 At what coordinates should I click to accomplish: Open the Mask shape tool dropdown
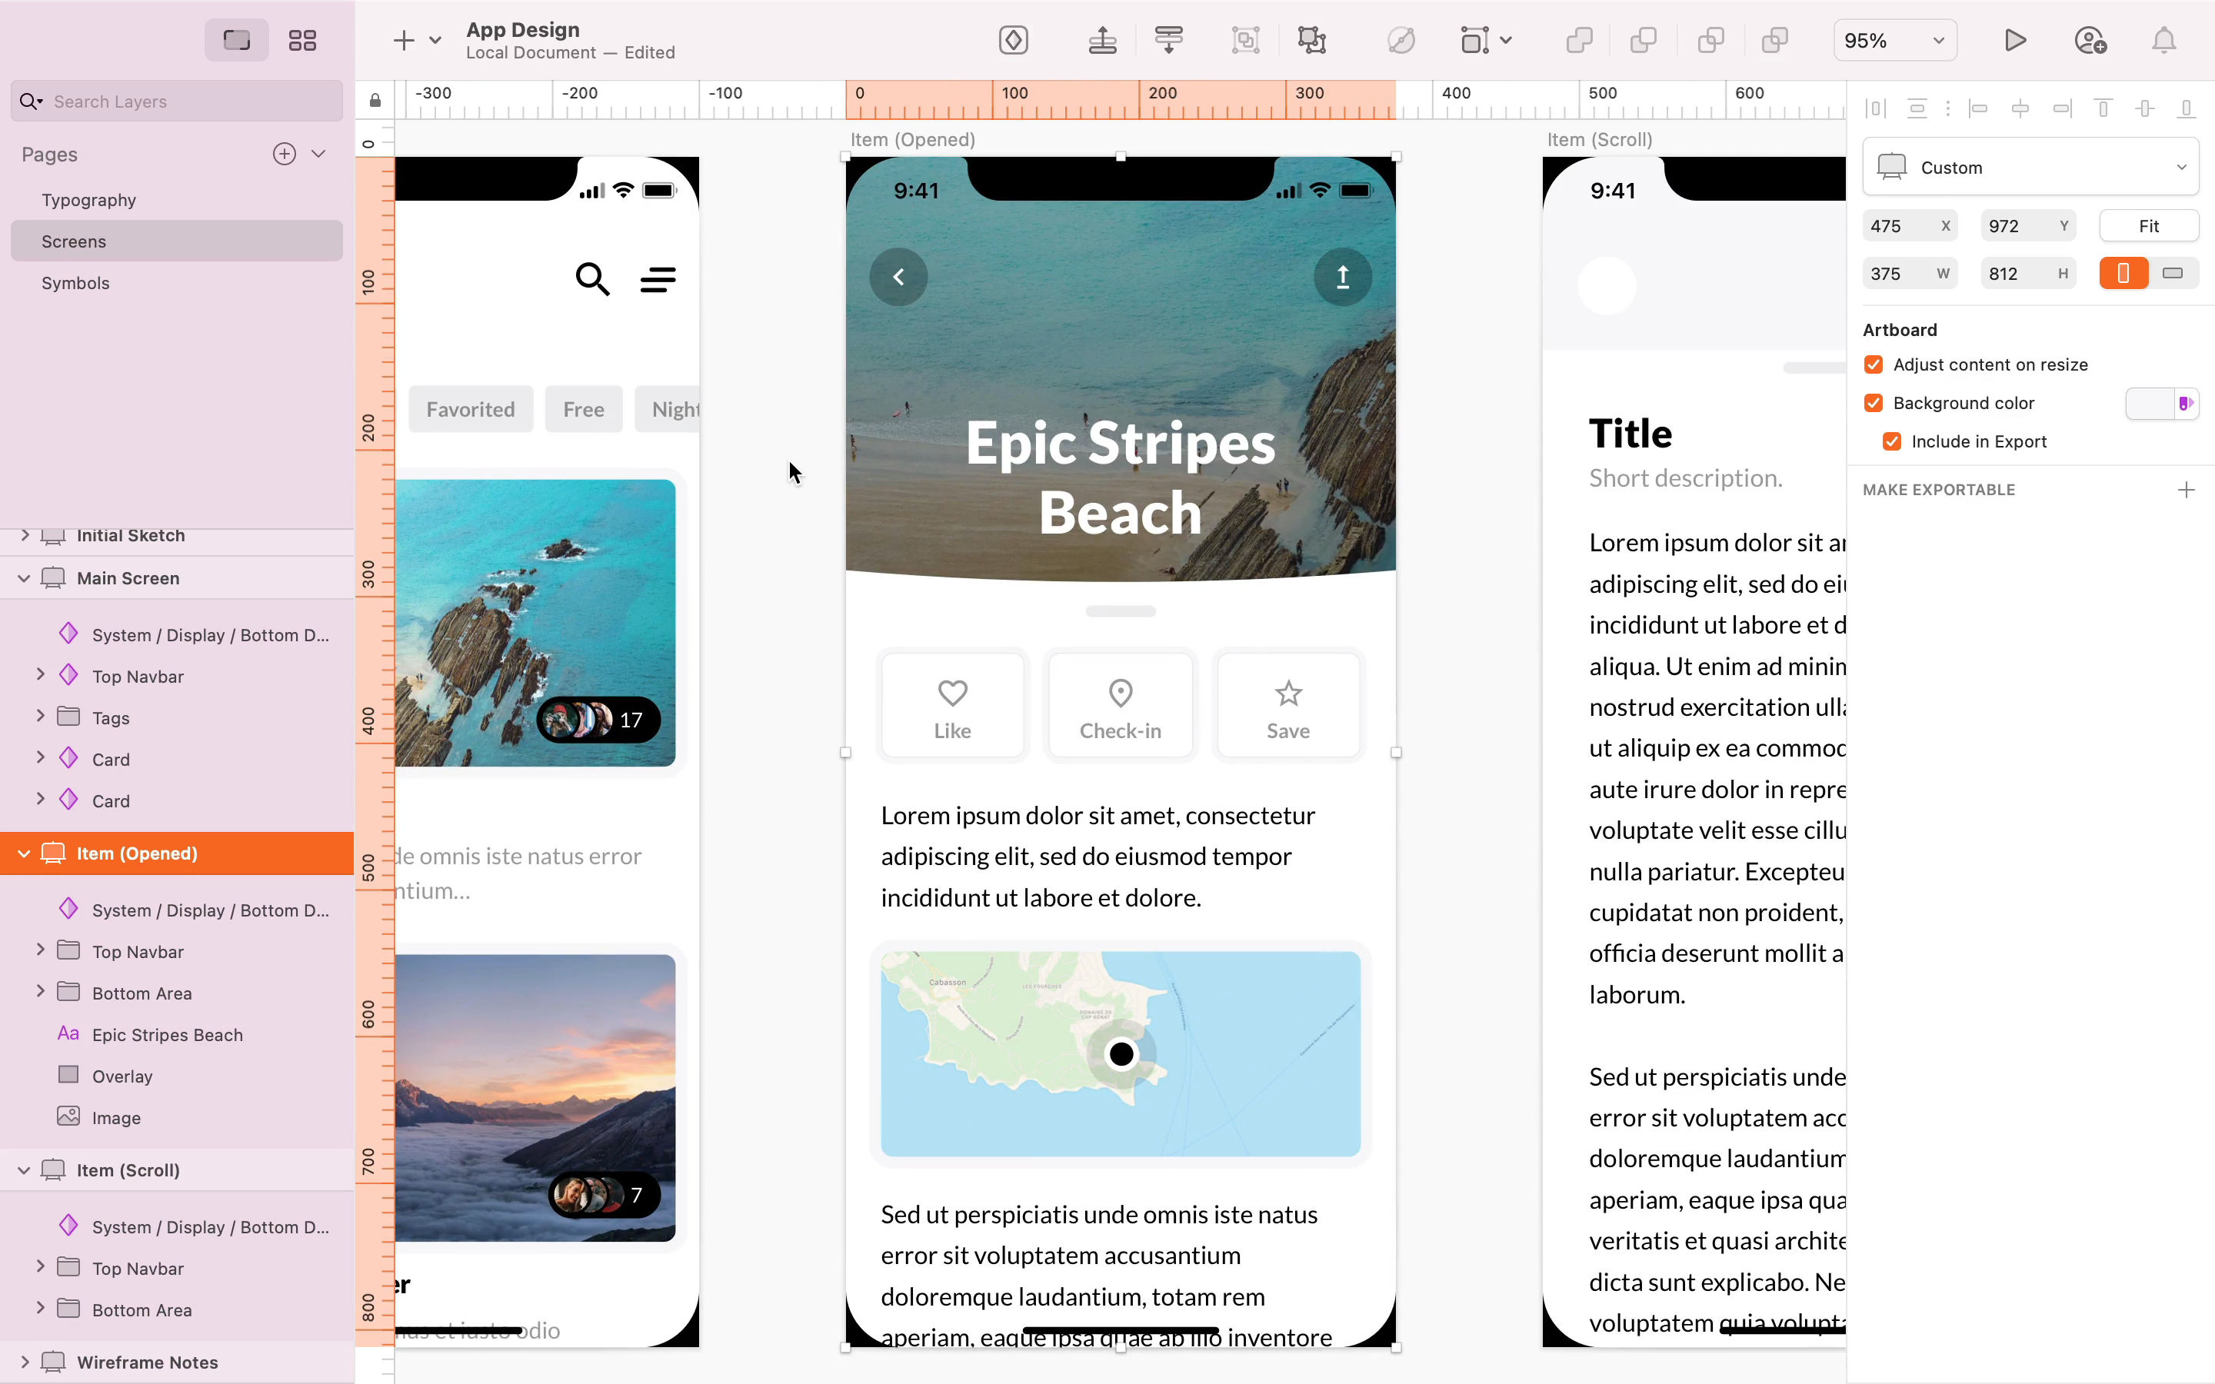pyautogui.click(x=1506, y=40)
